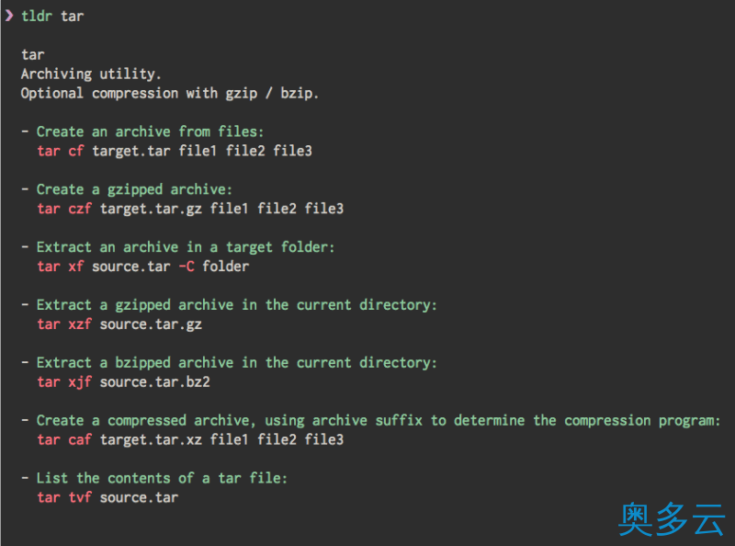Click the 'tar xjf' command
Viewport: 735px width, 546px height.
pyautogui.click(x=64, y=381)
